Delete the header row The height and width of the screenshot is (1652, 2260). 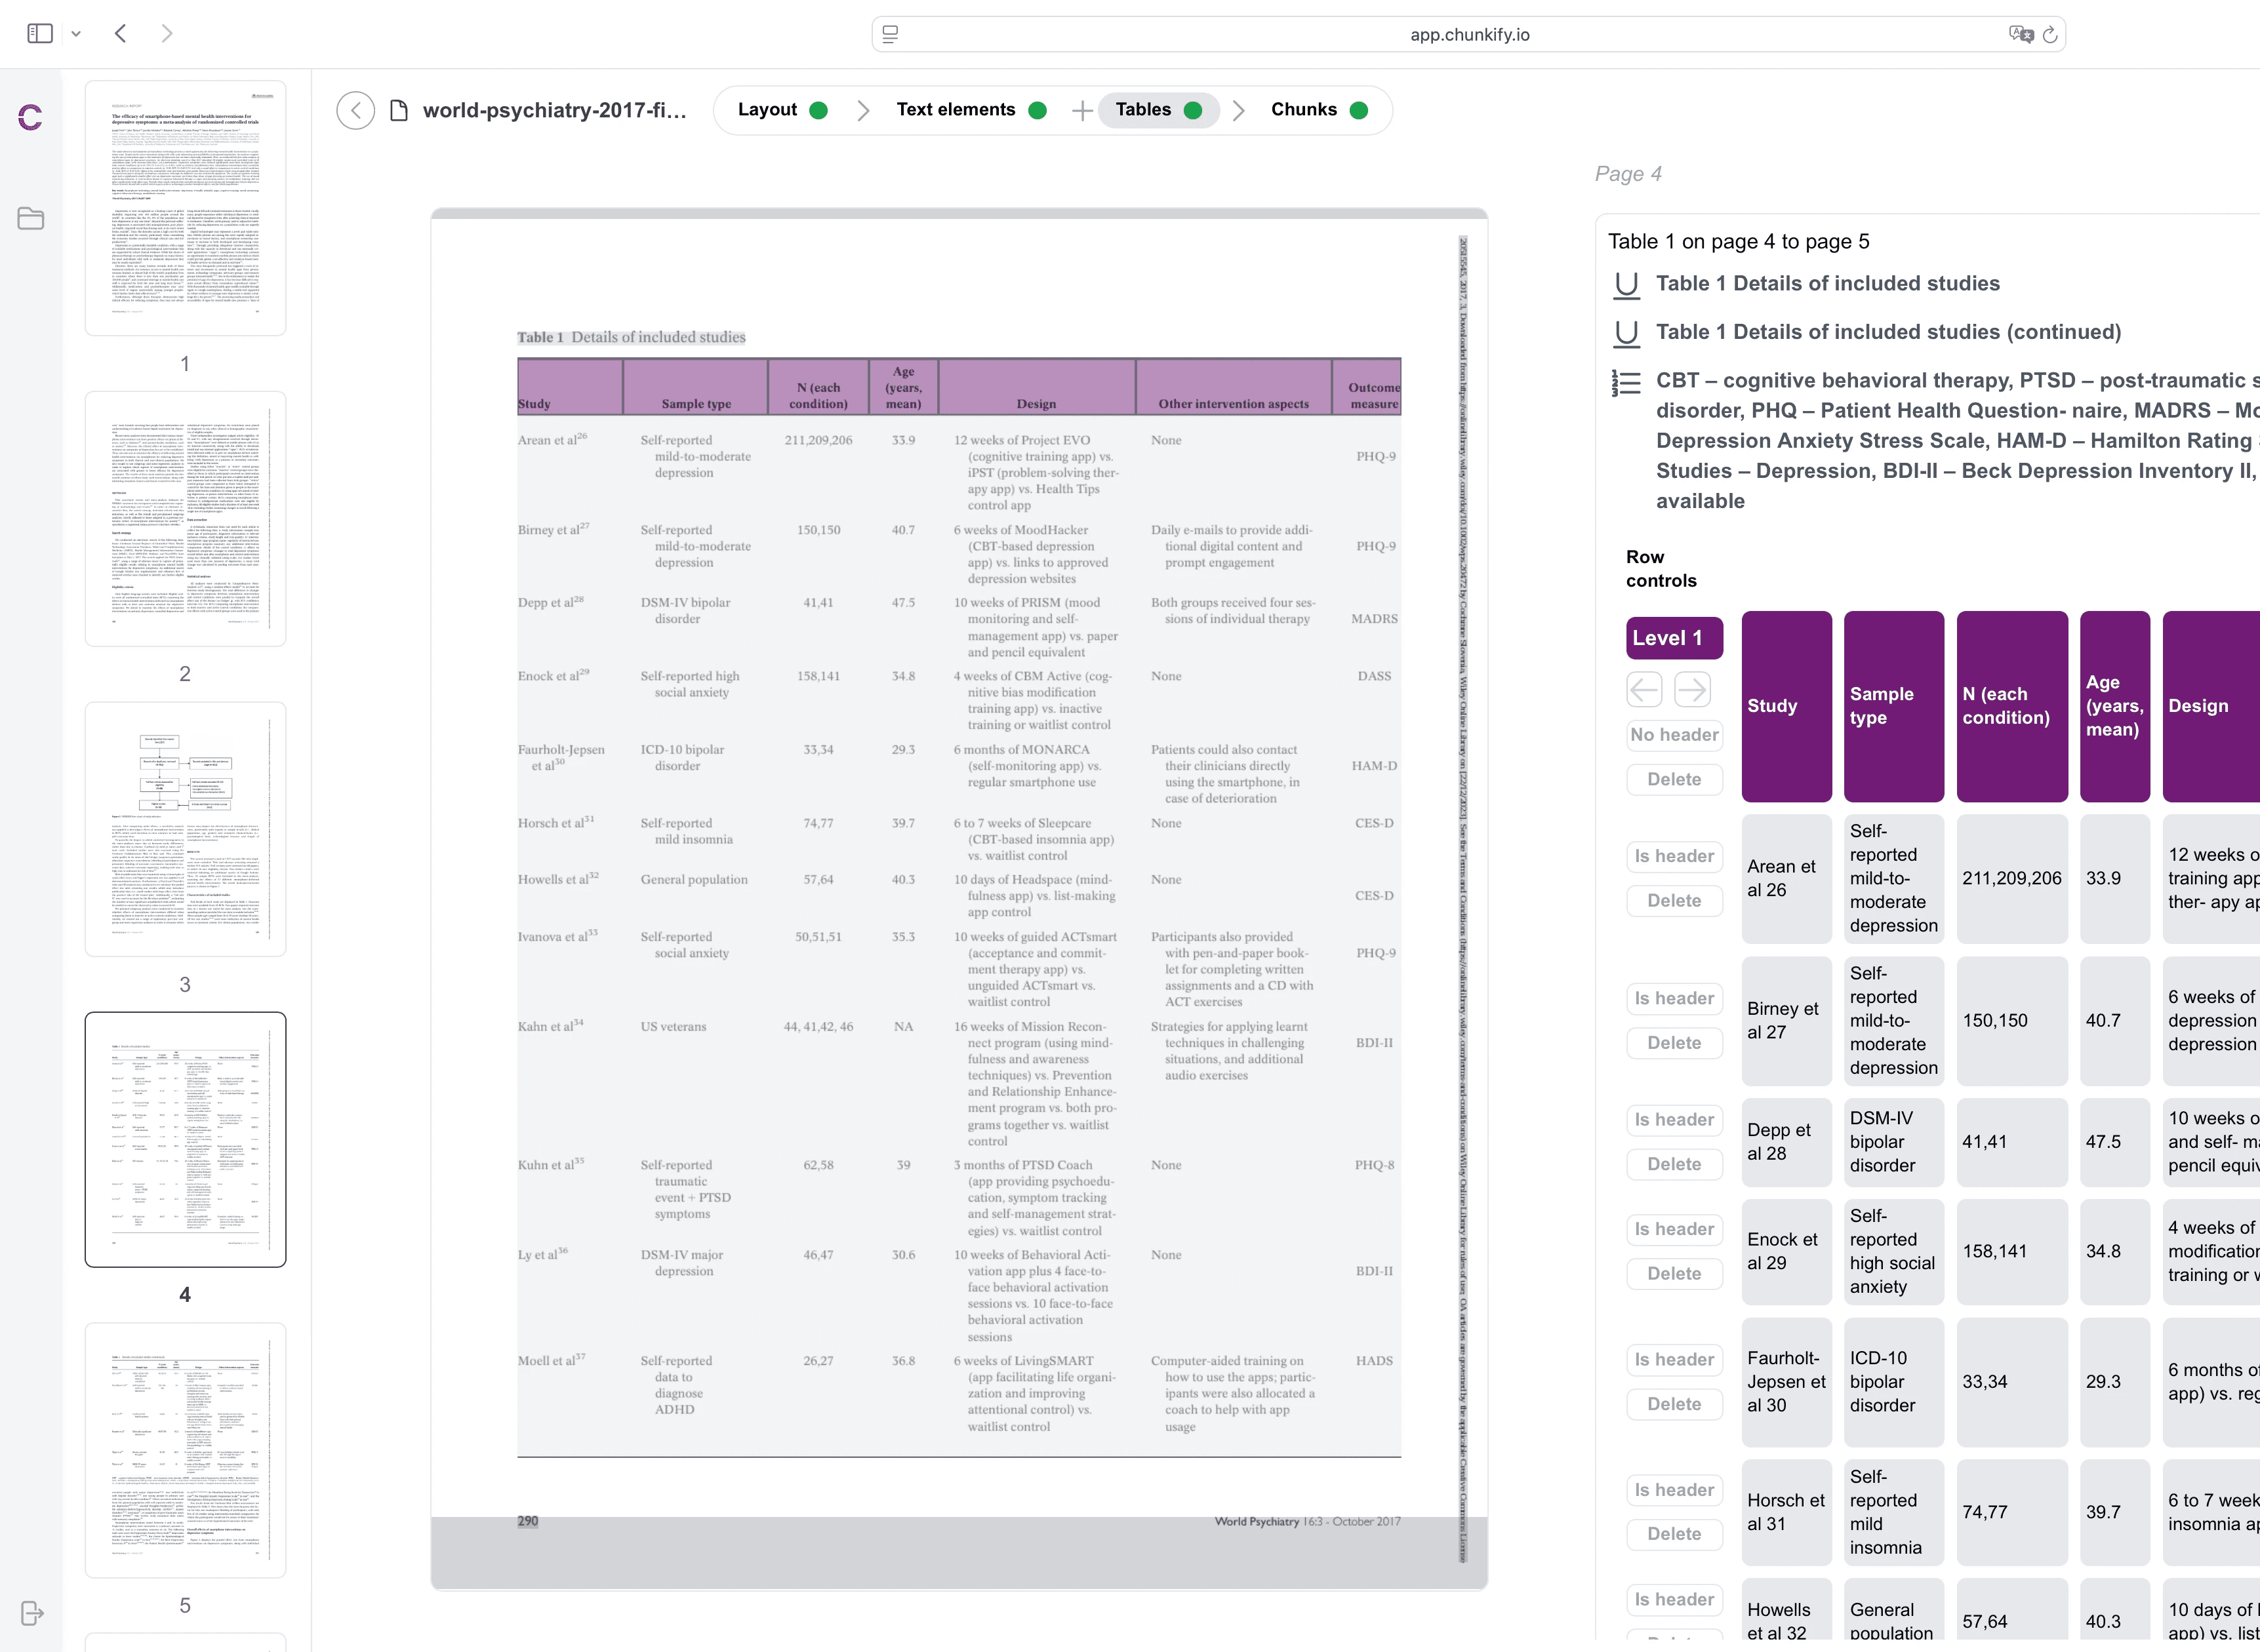pyautogui.click(x=1674, y=779)
